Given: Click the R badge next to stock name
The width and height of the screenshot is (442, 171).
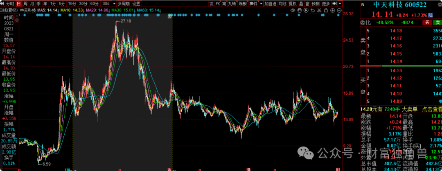Looking at the screenshot, I should point(363,4).
